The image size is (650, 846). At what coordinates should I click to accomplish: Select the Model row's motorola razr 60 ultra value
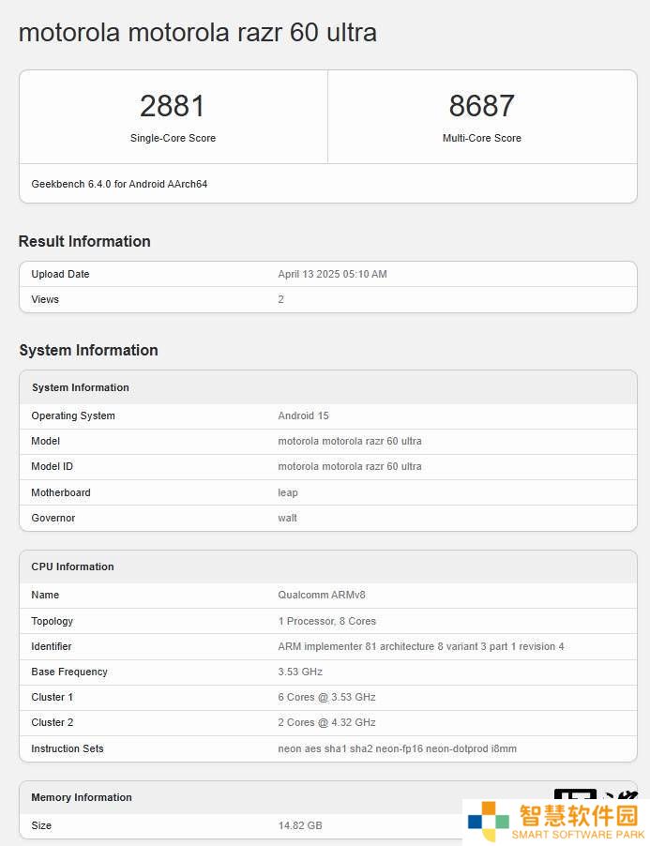[350, 442]
